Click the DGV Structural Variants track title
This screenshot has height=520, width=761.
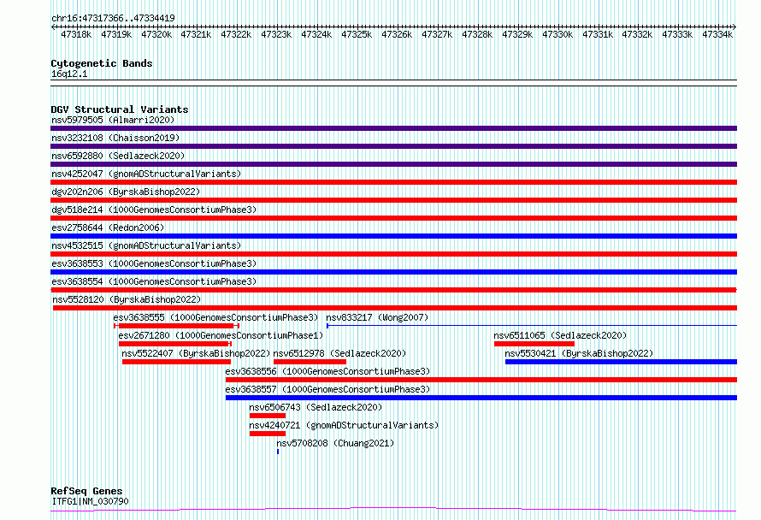click(x=120, y=109)
